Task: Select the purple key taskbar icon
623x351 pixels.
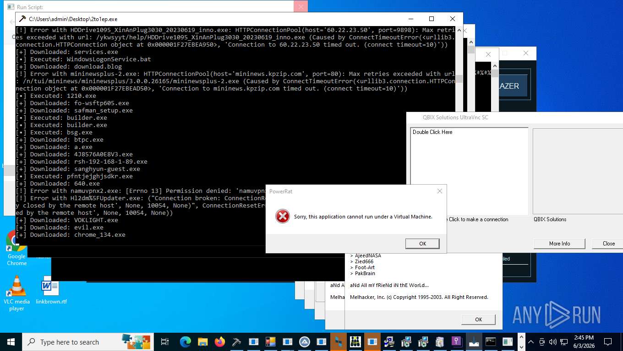Action: 456,342
